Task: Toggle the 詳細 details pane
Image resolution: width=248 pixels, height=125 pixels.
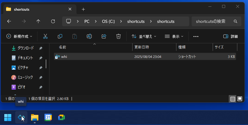Action: click(230, 36)
